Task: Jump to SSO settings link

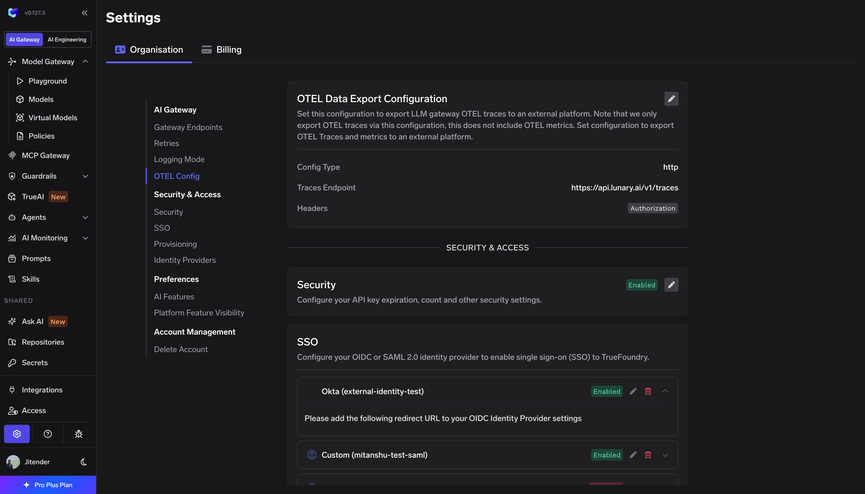Action: coord(162,228)
